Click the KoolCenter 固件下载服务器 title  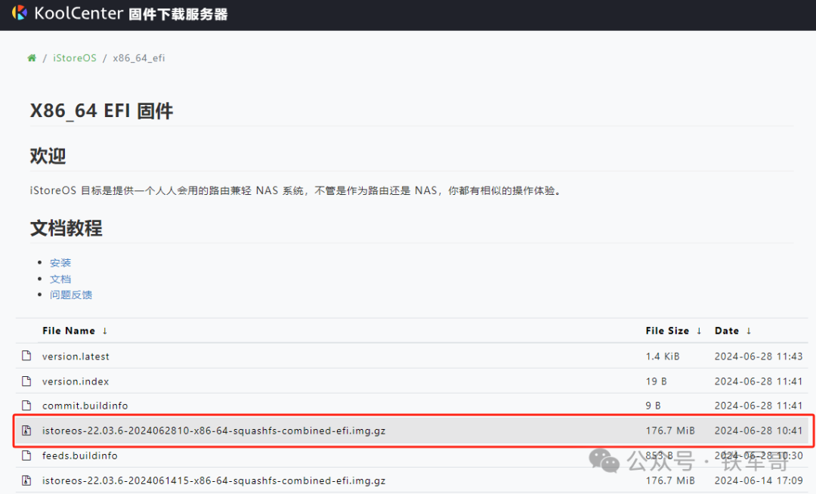131,13
